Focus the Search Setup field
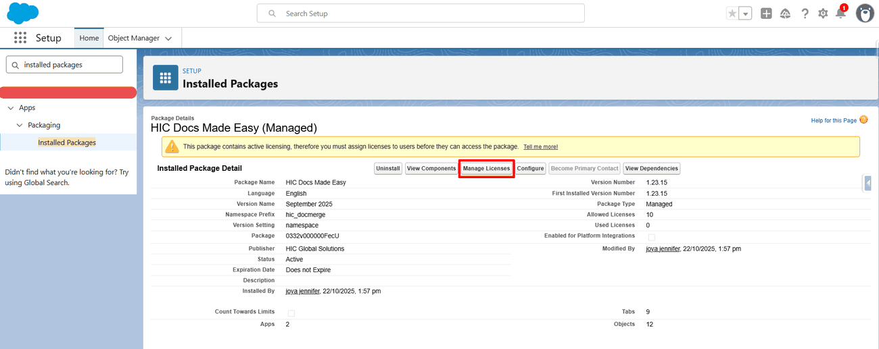879x349 pixels. point(421,14)
